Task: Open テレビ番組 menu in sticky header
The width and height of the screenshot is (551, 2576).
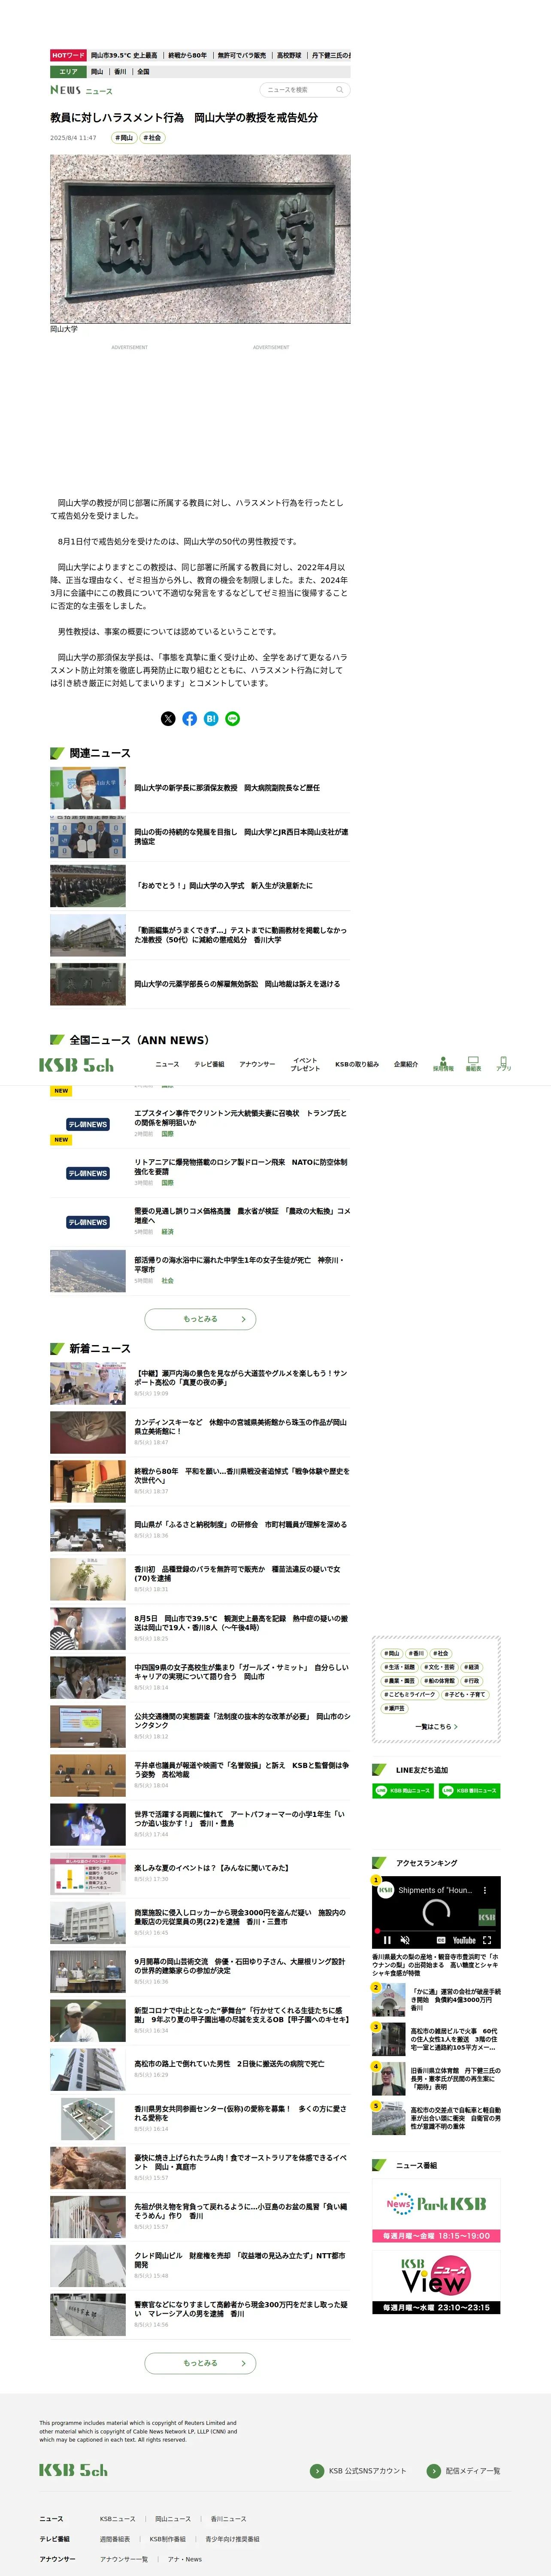Action: click(209, 1064)
